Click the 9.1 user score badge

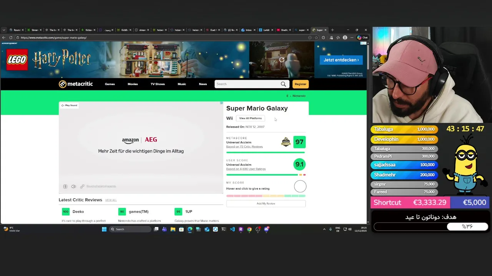299,164
